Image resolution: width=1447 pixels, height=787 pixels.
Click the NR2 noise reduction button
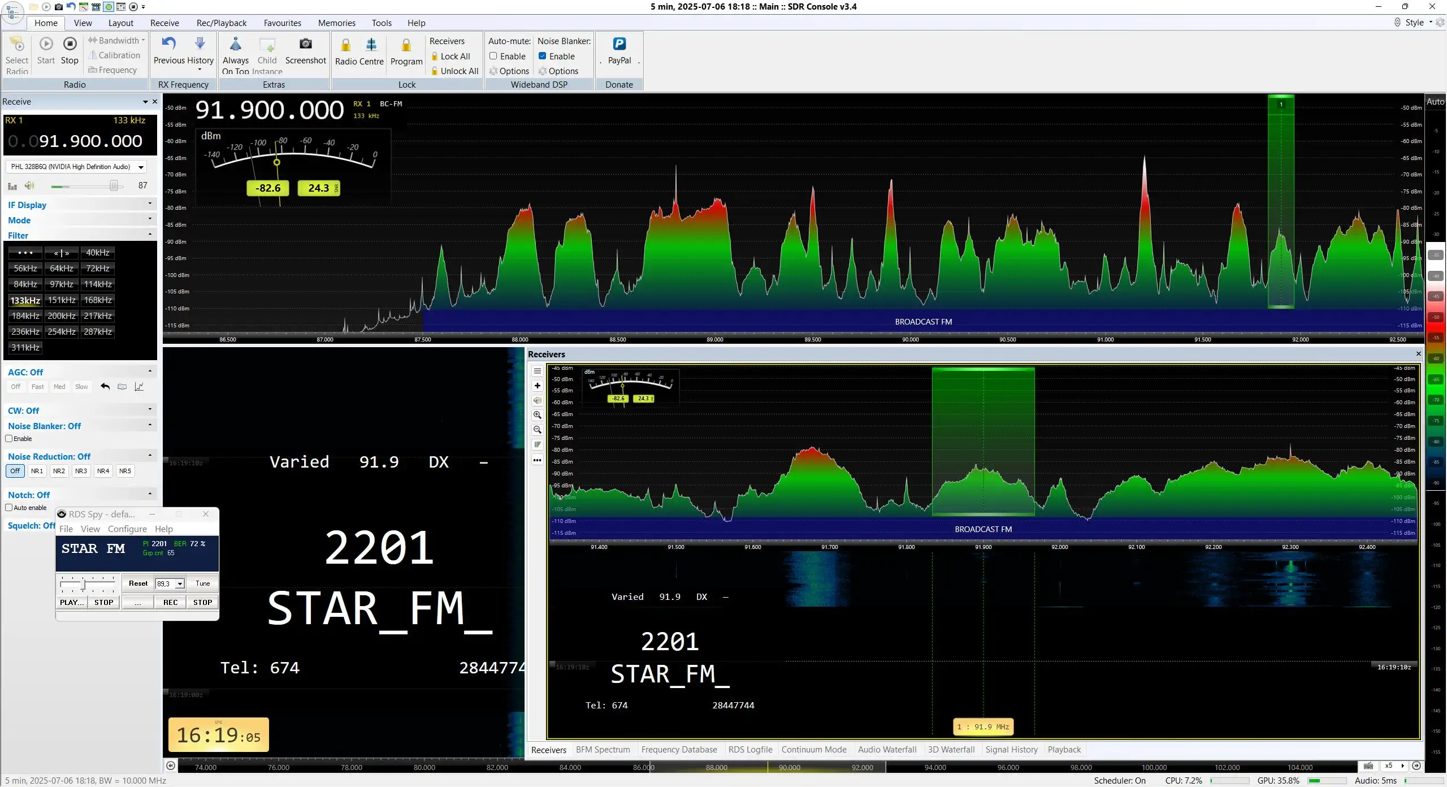click(x=59, y=471)
